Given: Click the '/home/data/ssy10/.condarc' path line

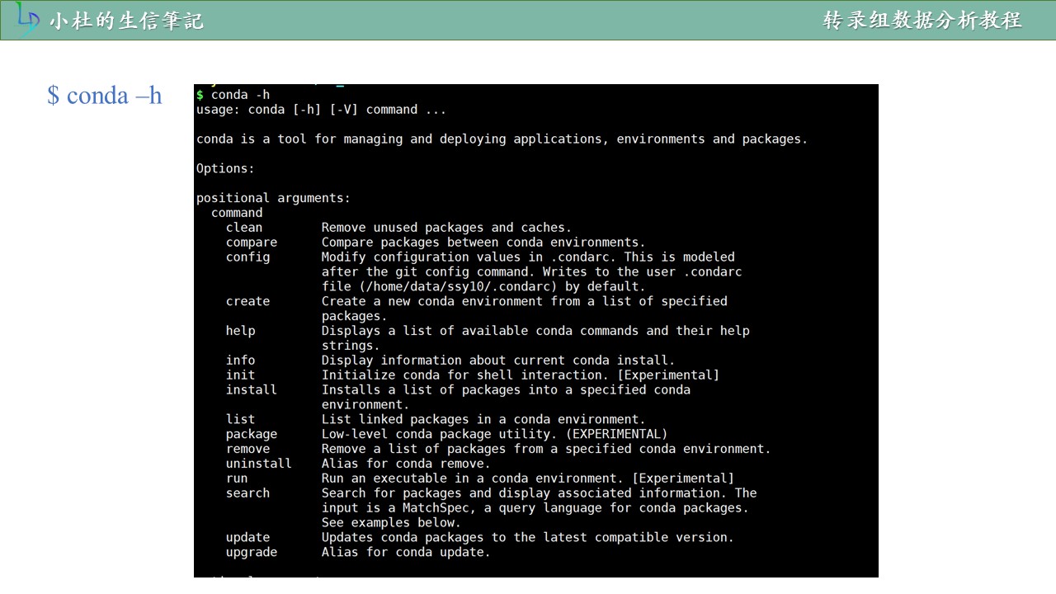Looking at the screenshot, I should pos(483,287).
